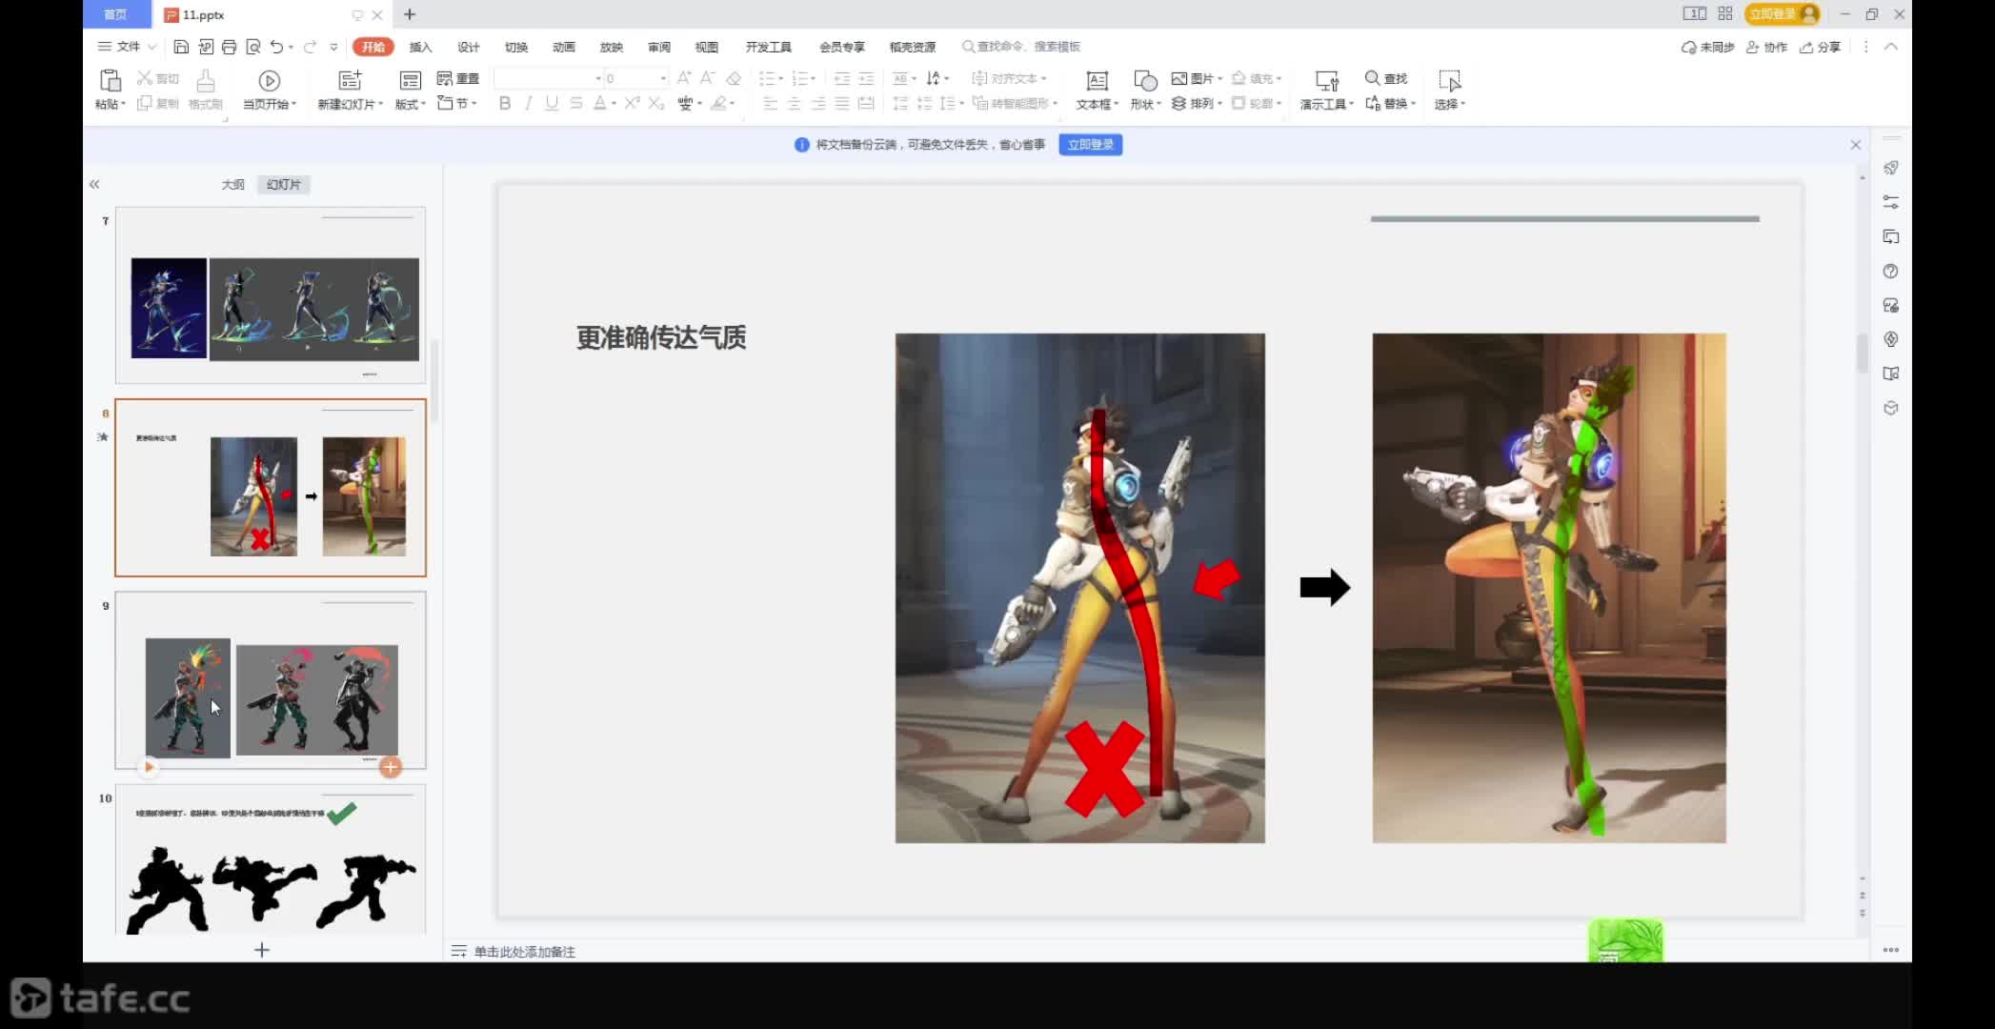The image size is (1995, 1029).
Task: Select slide 7 thumbnail
Action: coord(271,295)
